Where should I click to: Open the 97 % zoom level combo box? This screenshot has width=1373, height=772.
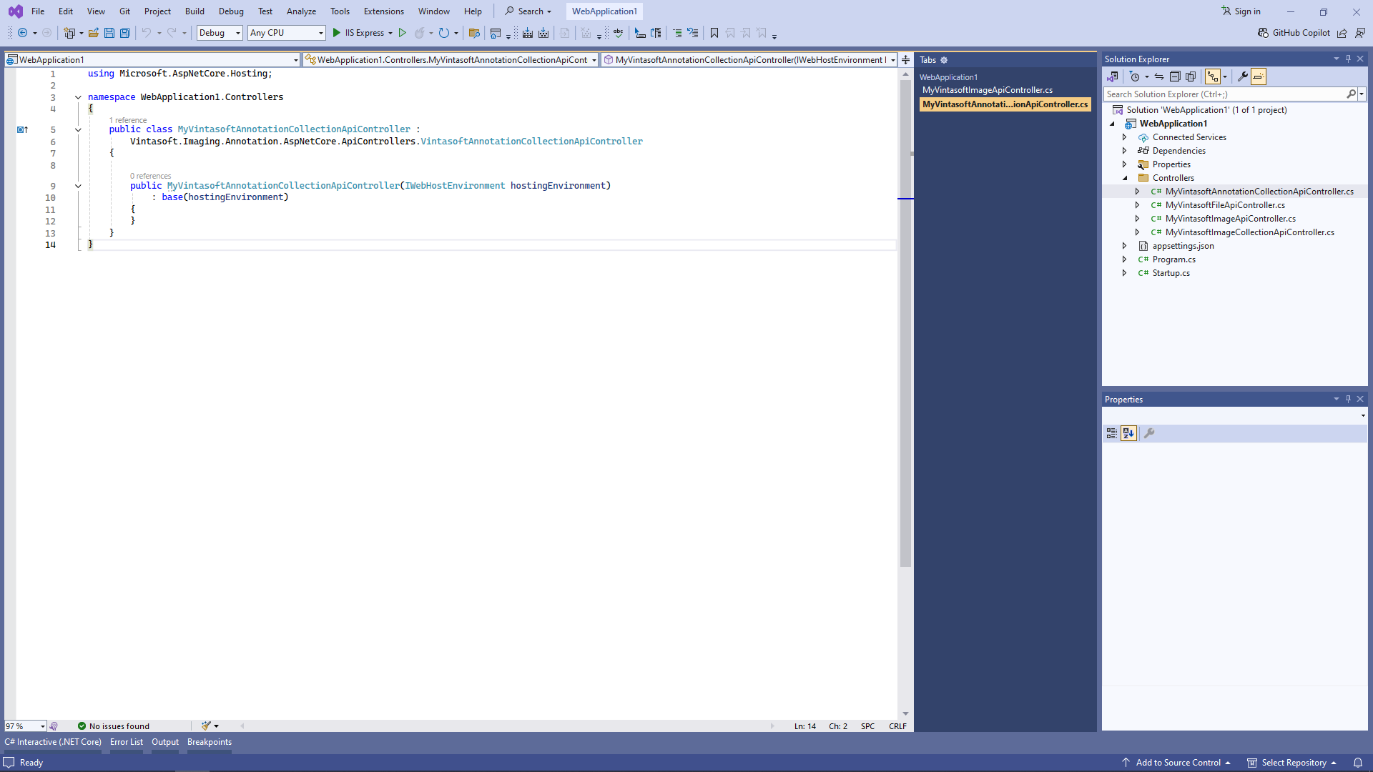point(26,726)
